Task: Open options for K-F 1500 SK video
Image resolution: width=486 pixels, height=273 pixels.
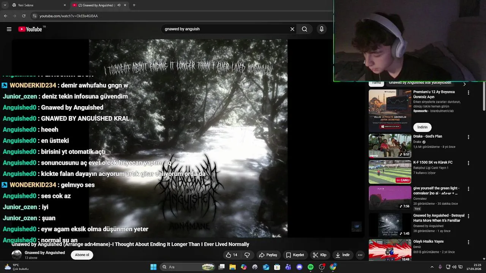Action: [x=468, y=163]
